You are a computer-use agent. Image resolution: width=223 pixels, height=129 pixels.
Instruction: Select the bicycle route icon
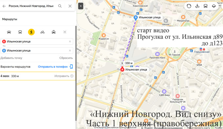click(42, 32)
